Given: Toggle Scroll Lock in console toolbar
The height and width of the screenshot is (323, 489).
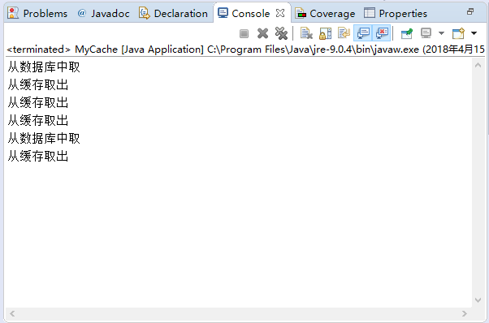Looking at the screenshot, I should [325, 33].
